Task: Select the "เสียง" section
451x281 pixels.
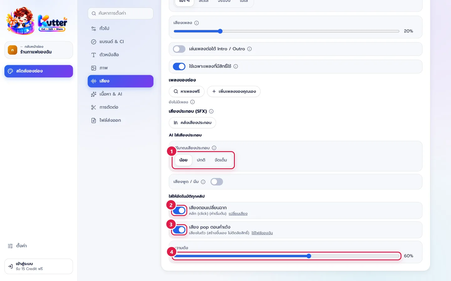Action: (121, 81)
